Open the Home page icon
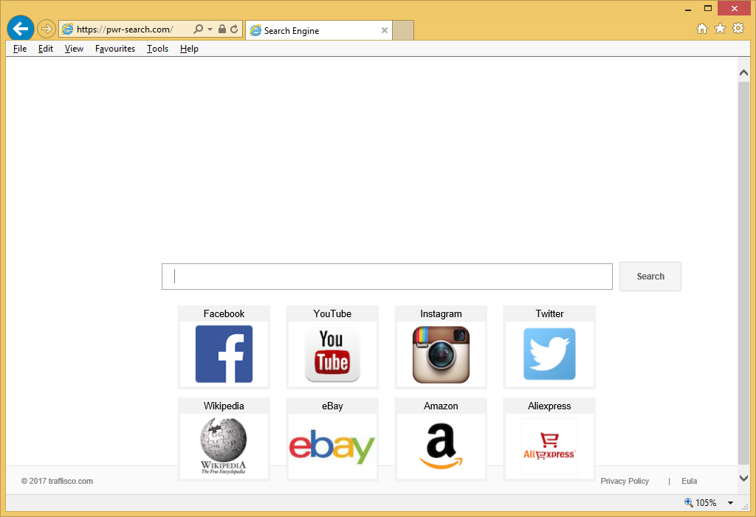Viewport: 756px width, 517px height. pyautogui.click(x=701, y=29)
